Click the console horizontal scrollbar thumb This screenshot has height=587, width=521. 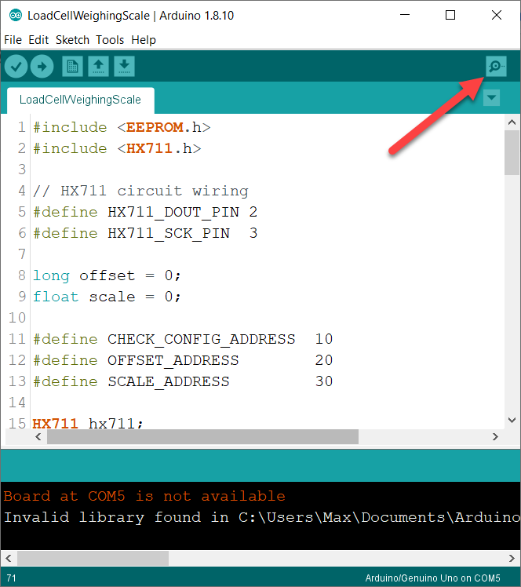(93, 558)
